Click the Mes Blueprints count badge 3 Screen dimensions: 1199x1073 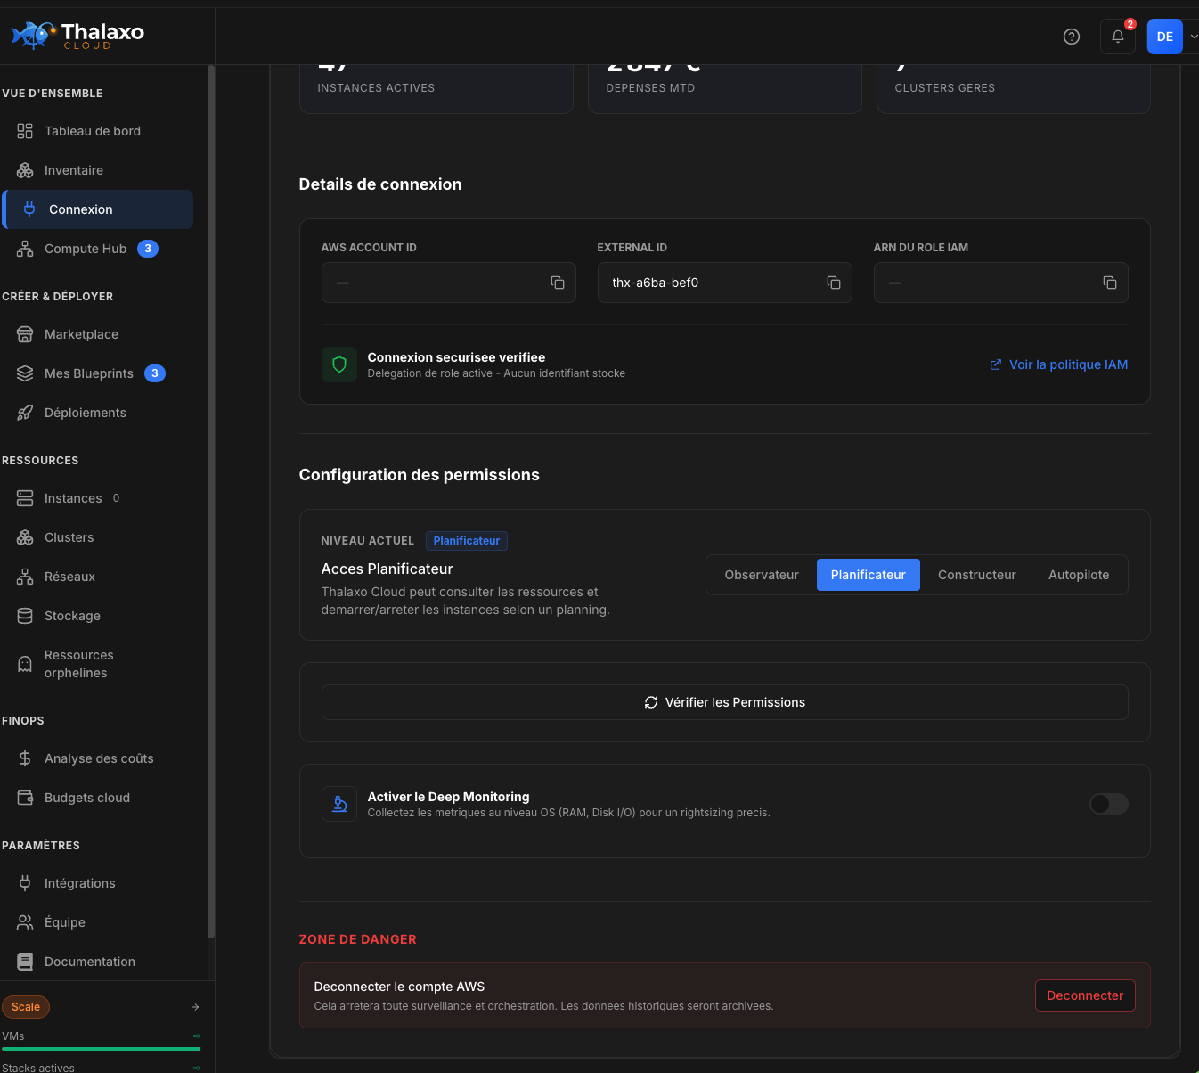pyautogui.click(x=155, y=373)
